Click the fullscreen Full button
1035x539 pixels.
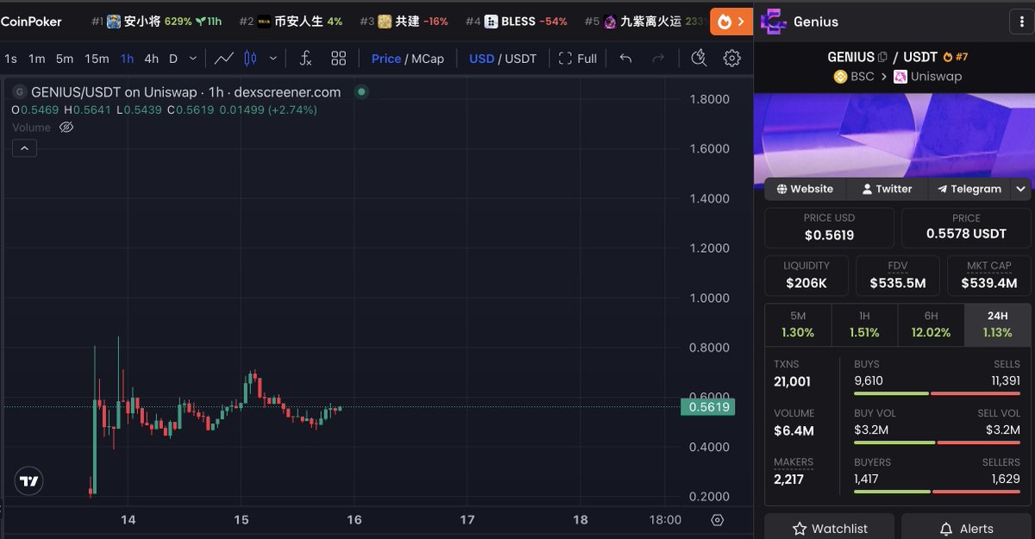[x=578, y=59]
